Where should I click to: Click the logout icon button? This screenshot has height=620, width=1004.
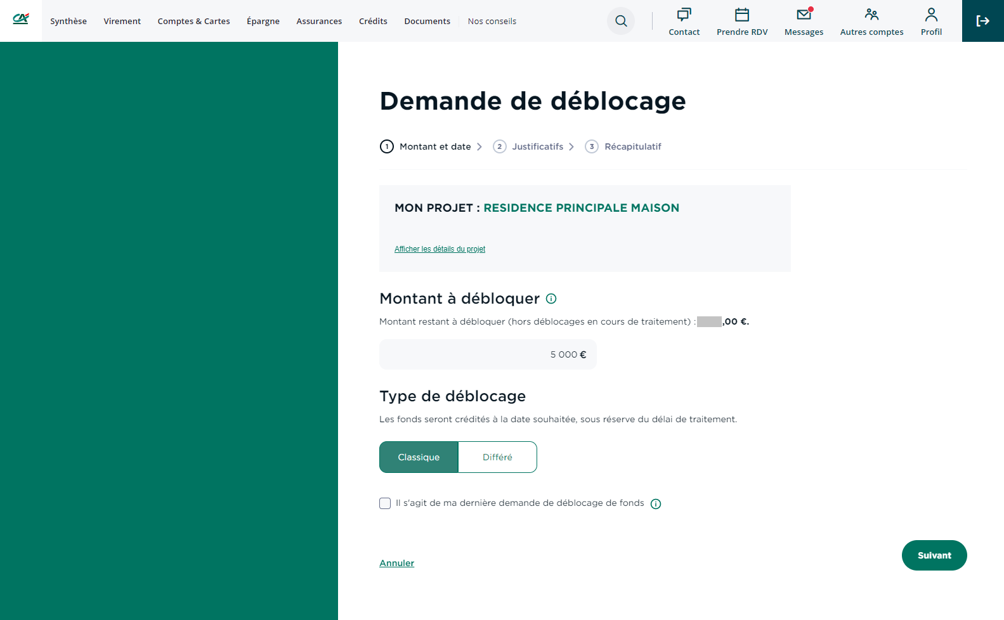click(982, 21)
